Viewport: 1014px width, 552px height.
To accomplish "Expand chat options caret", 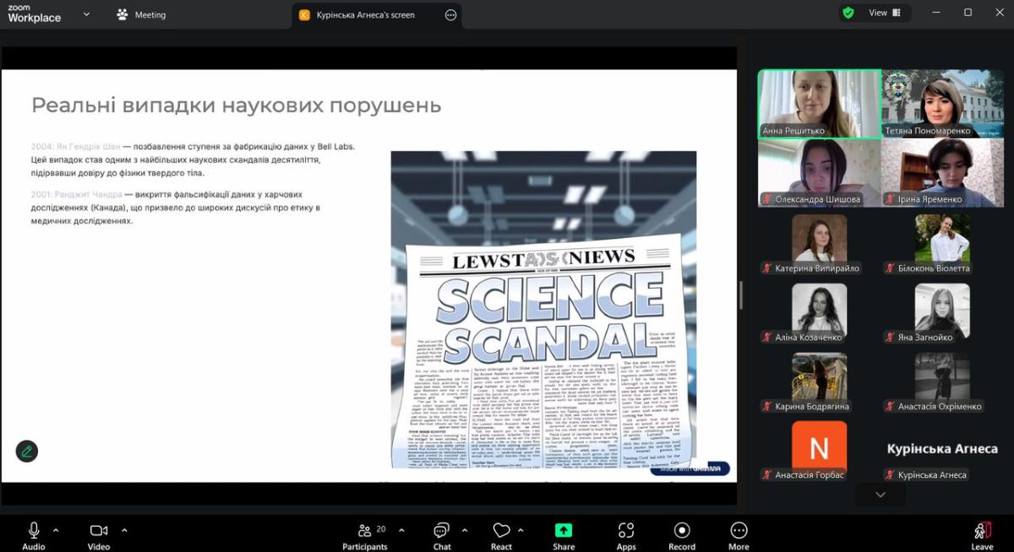I will pos(464,530).
